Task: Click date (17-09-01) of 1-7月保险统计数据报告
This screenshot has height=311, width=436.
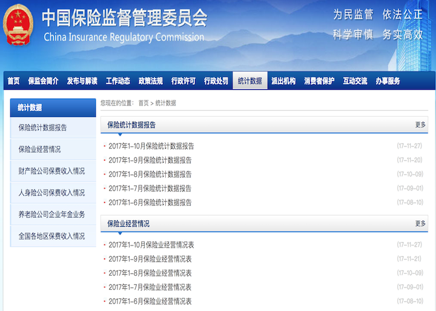Action: tap(410, 188)
